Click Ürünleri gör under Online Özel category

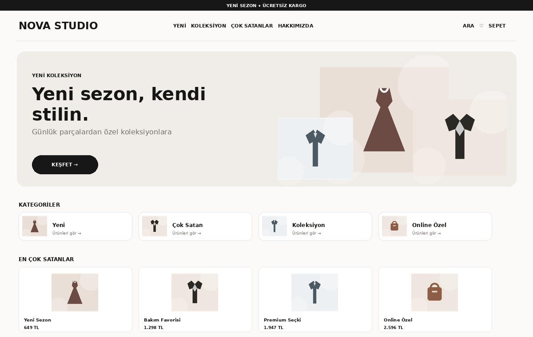pyautogui.click(x=426, y=233)
